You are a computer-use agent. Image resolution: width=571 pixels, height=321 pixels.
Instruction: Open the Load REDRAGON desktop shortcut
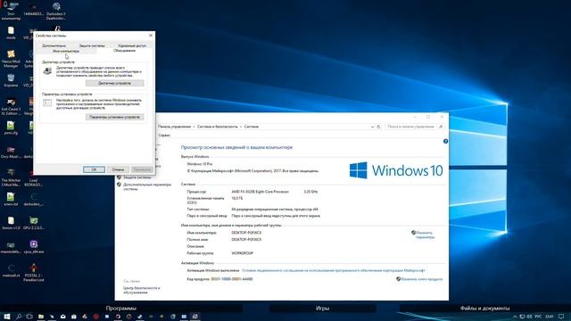(x=34, y=177)
